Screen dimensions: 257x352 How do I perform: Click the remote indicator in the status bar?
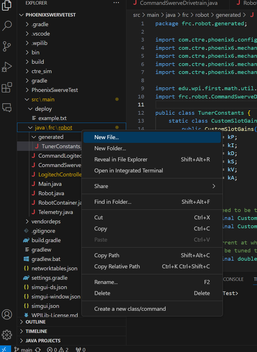[x=5, y=349]
